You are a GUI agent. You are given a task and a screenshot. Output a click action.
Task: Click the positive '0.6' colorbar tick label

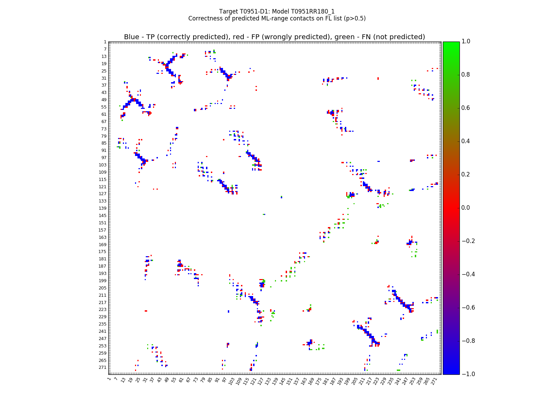pos(465,108)
